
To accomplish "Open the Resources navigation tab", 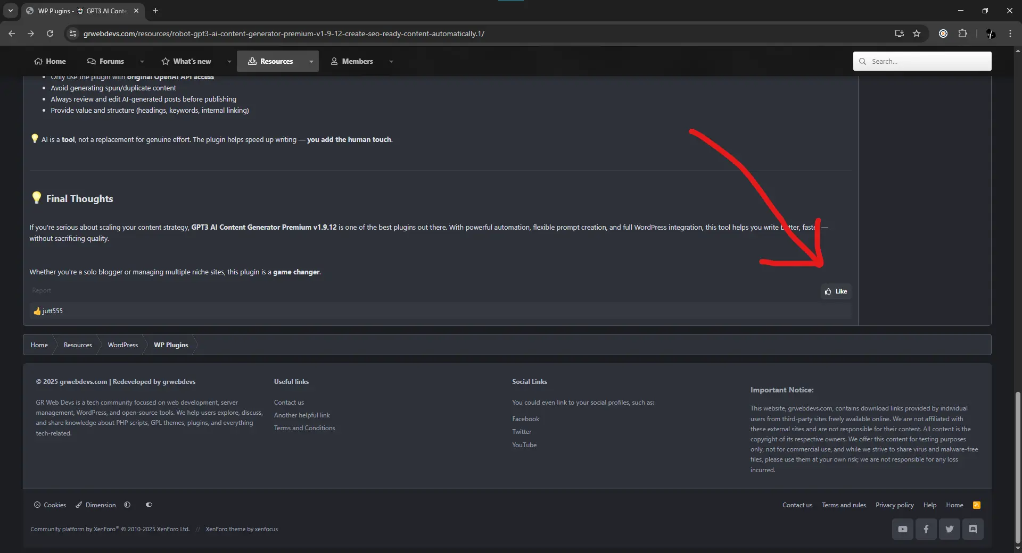I will (x=271, y=62).
